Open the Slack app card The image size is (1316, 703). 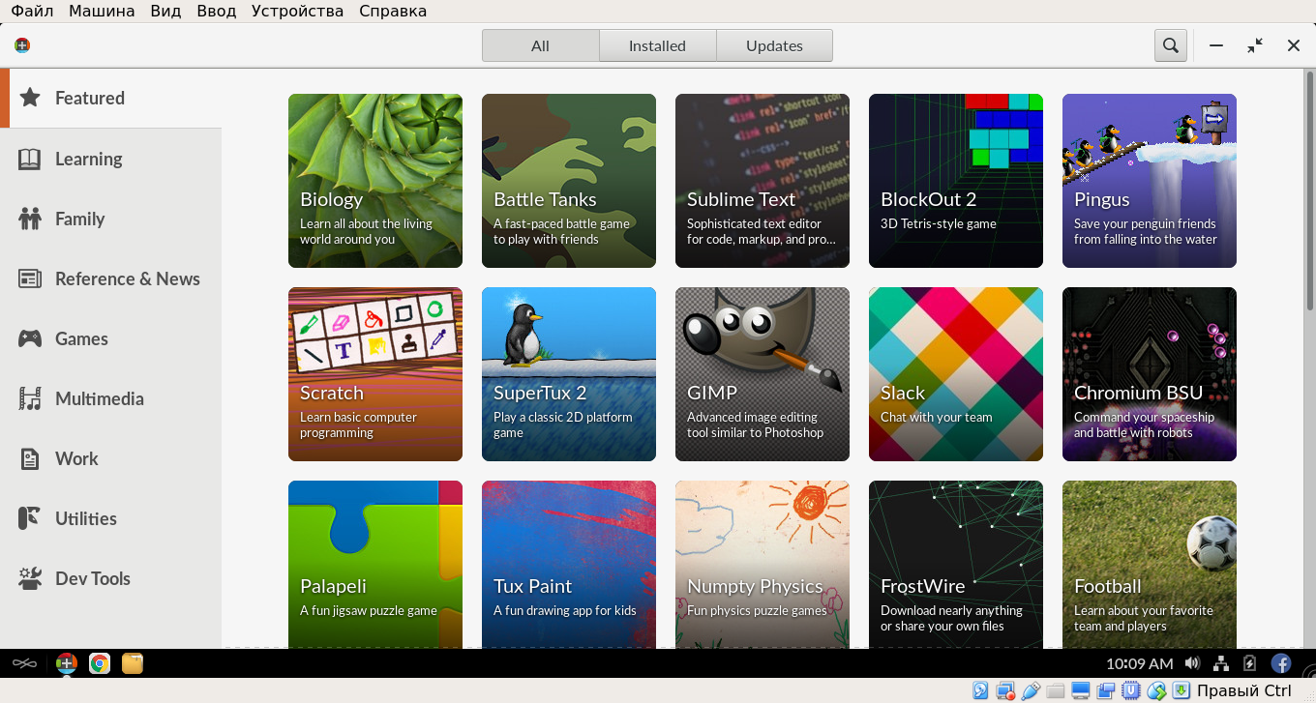click(x=956, y=374)
